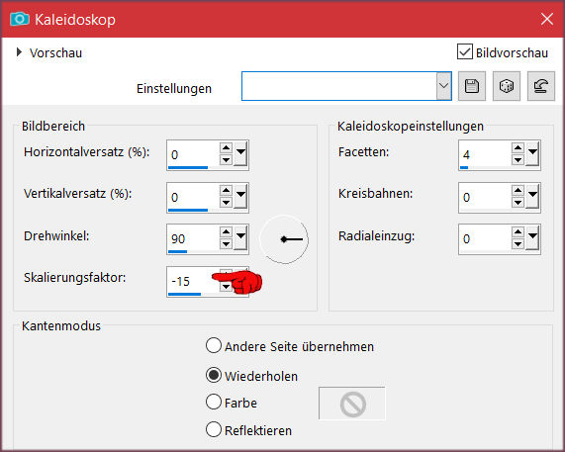Increase Horizontalversatz with up arrow
565x452 pixels.
[x=226, y=148]
